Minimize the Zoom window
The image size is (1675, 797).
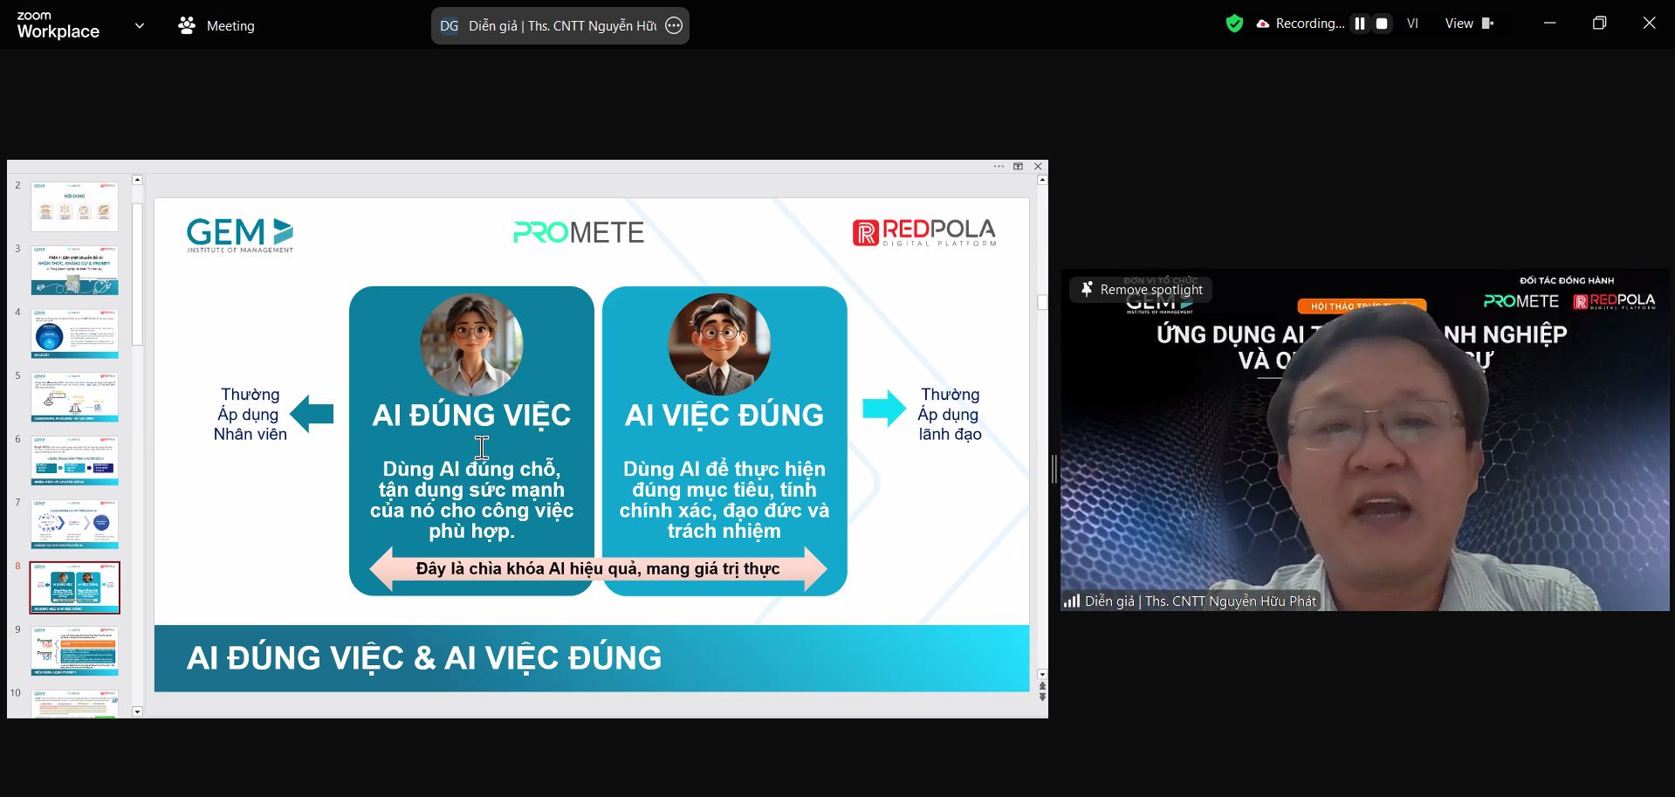1550,24
